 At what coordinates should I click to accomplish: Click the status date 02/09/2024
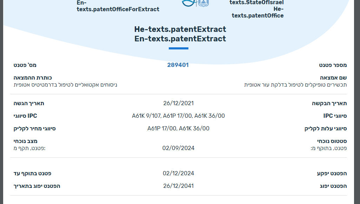[178, 148]
